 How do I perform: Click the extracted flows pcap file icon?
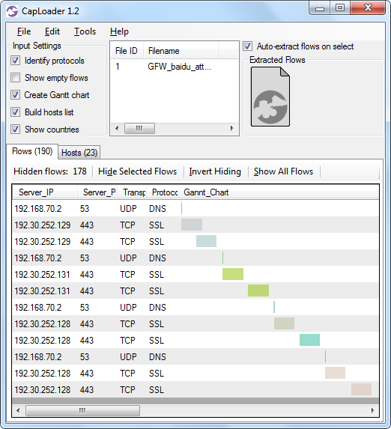pos(270,97)
